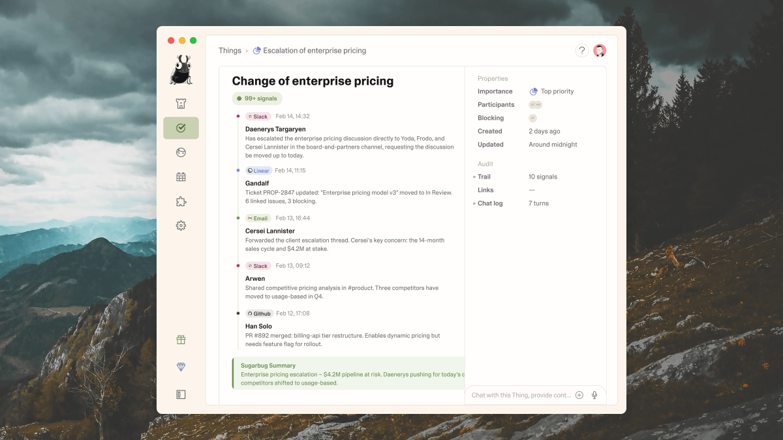783x440 pixels.
Task: Click the Blocking avatar chip
Action: point(532,118)
